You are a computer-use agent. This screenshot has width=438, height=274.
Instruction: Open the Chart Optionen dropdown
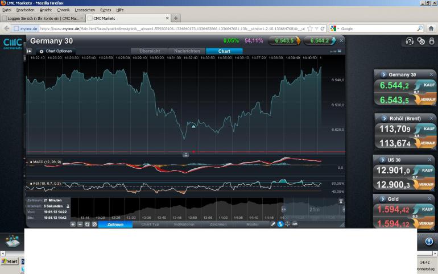point(55,51)
